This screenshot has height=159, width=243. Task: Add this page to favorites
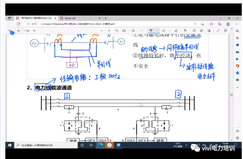click(x=202, y=24)
